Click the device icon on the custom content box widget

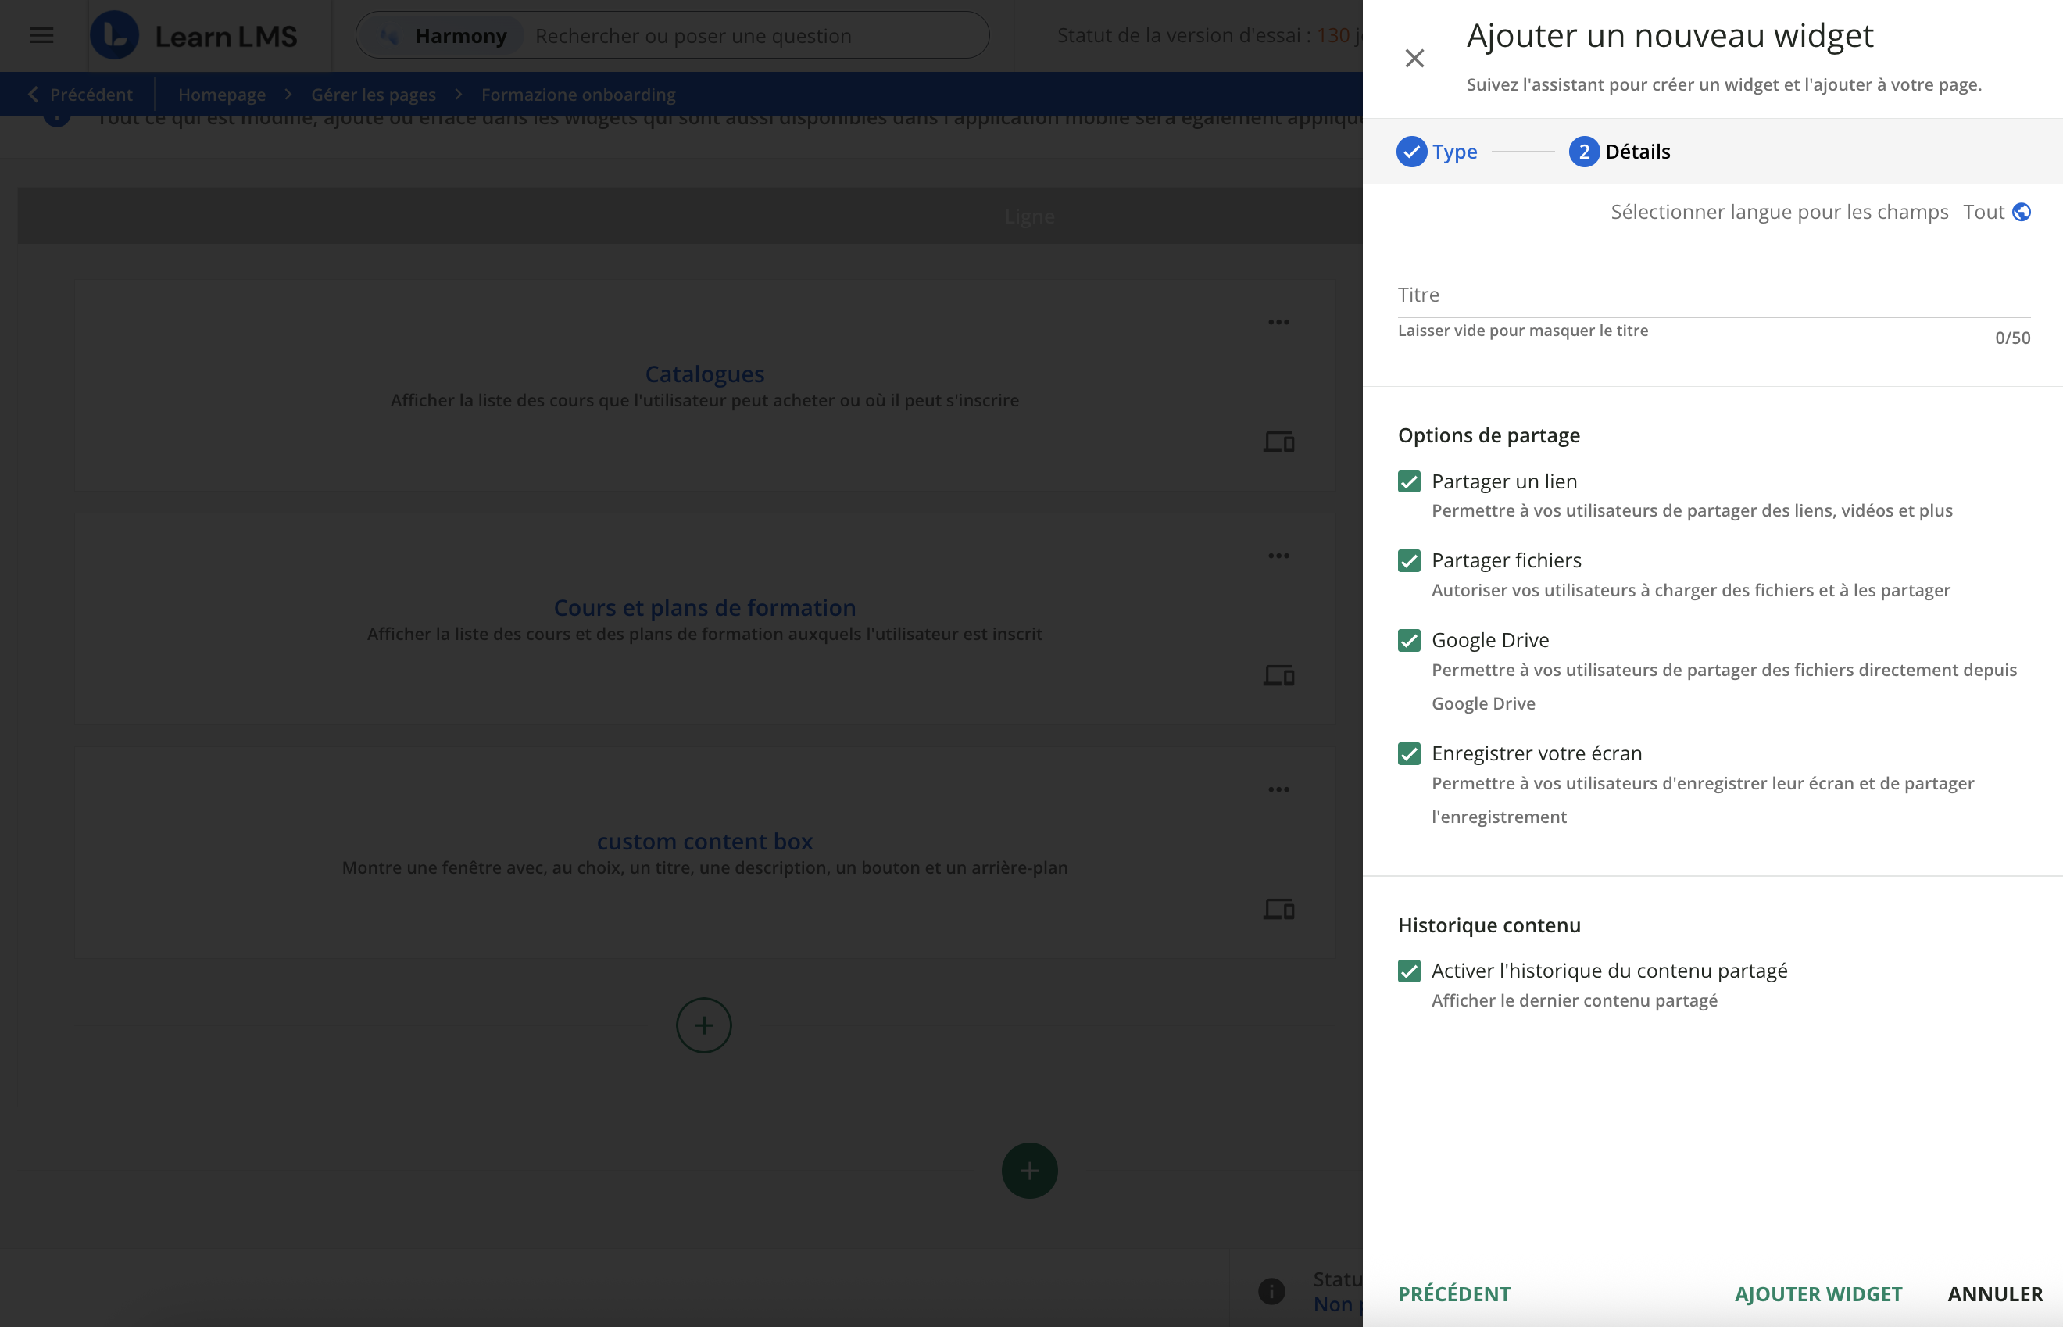point(1278,907)
